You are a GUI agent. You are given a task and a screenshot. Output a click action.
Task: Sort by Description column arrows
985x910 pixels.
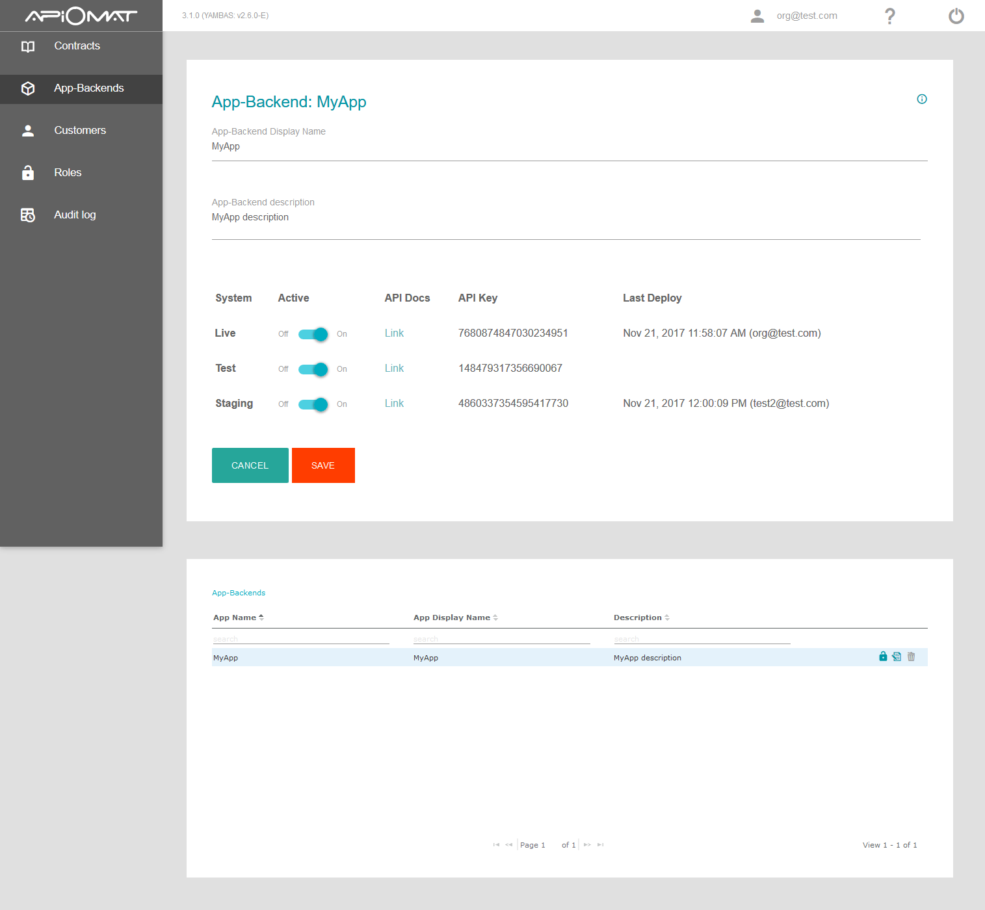point(667,617)
